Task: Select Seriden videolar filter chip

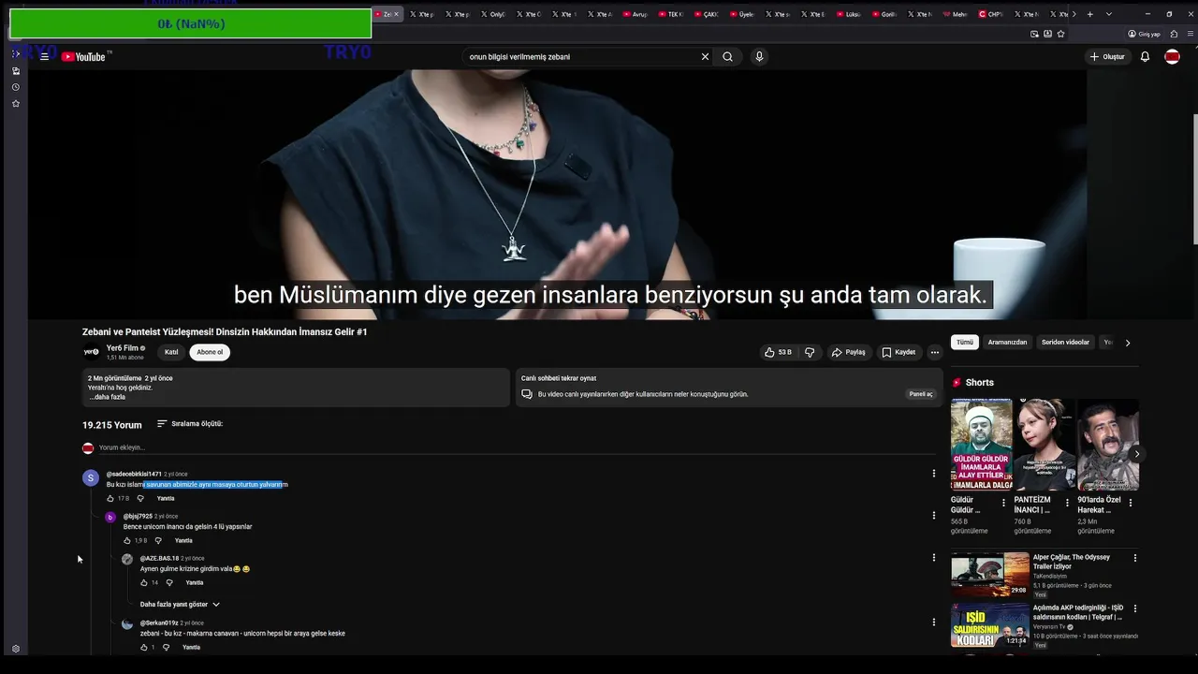Action: 1065,343
